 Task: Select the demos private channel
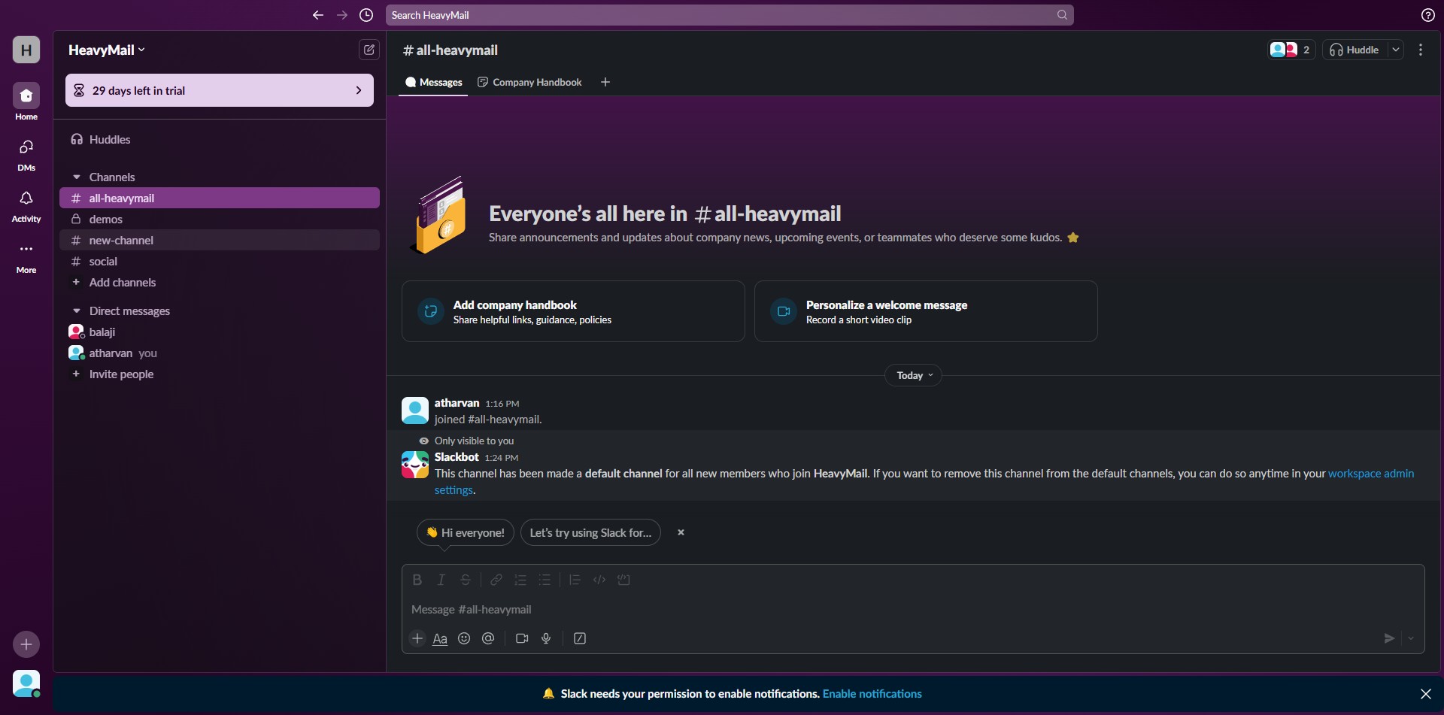point(219,219)
